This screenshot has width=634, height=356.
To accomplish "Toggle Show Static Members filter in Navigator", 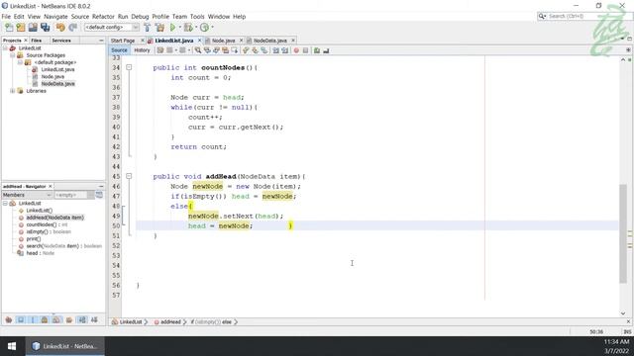I will [33, 320].
